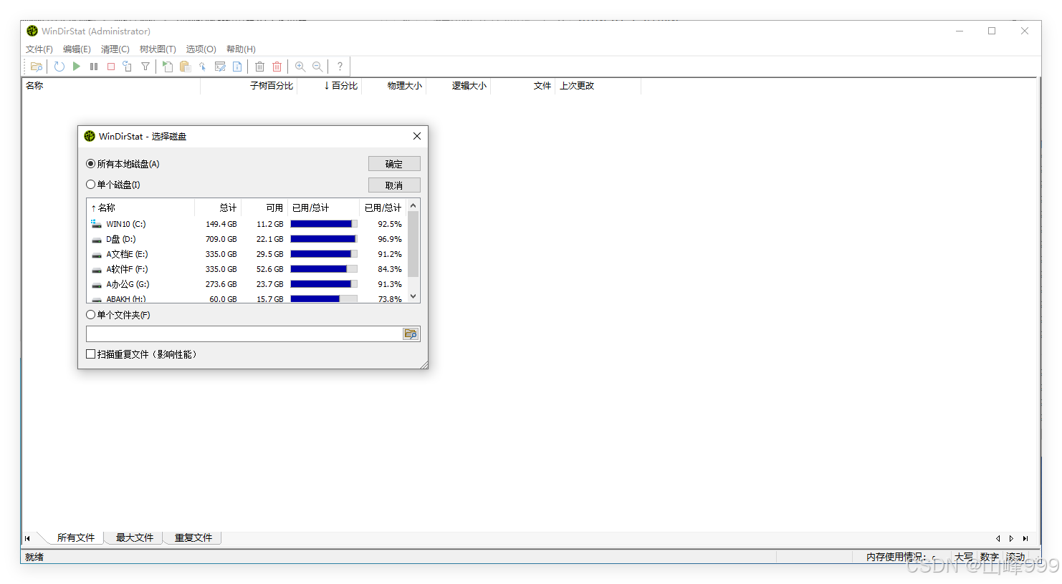
Task: Click the refresh all toolbar icon
Action: [x=59, y=67]
